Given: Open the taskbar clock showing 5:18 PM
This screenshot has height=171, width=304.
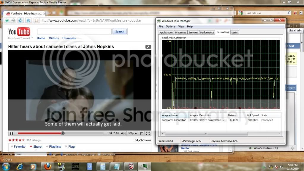Looking at the screenshot, I should [x=292, y=167].
